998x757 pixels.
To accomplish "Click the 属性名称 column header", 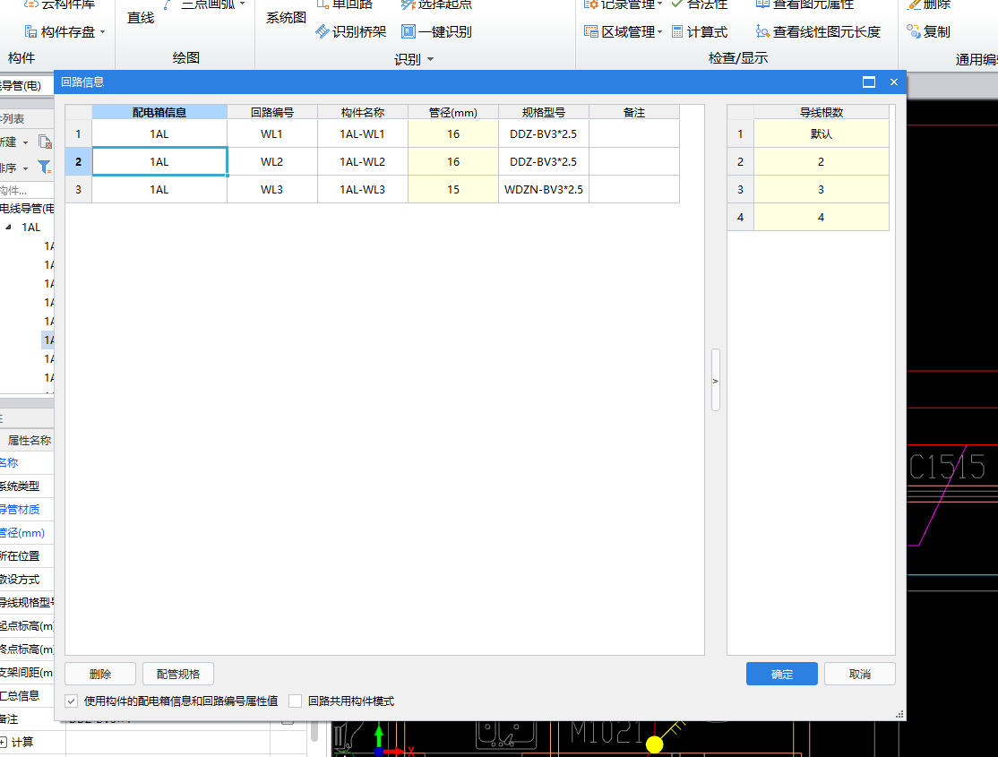I will coord(29,440).
